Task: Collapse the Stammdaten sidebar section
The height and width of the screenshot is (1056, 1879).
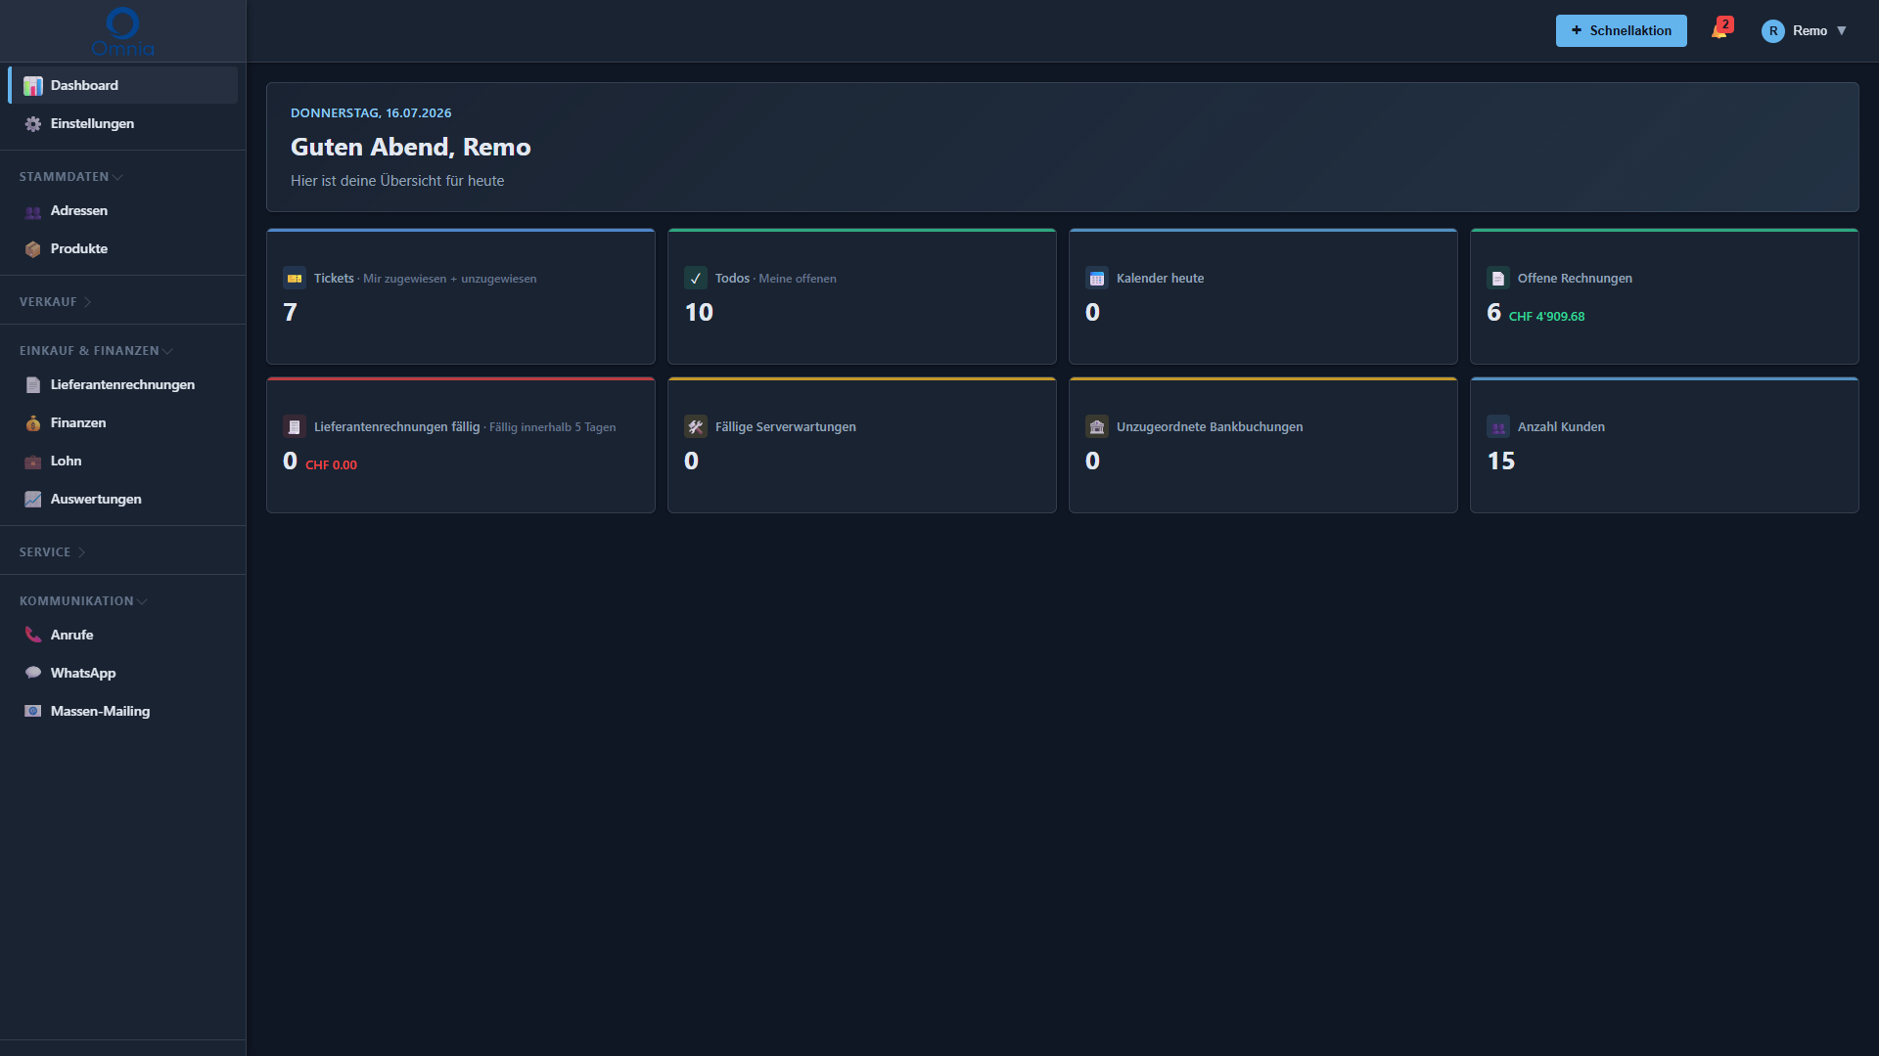Action: pyautogui.click(x=71, y=177)
